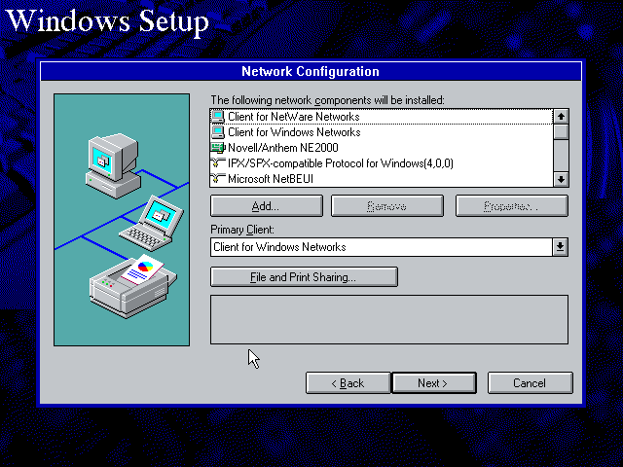This screenshot has height=467, width=623.
Task: Click the Novell/Anthem NE2000 adapter card icon
Action: (x=218, y=148)
